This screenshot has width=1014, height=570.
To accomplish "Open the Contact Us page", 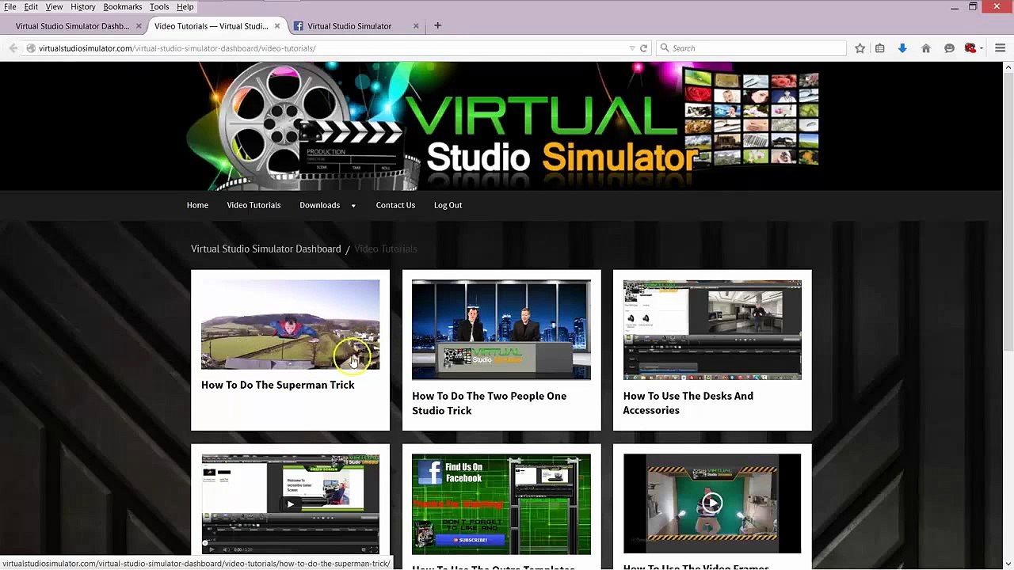I will [x=395, y=205].
